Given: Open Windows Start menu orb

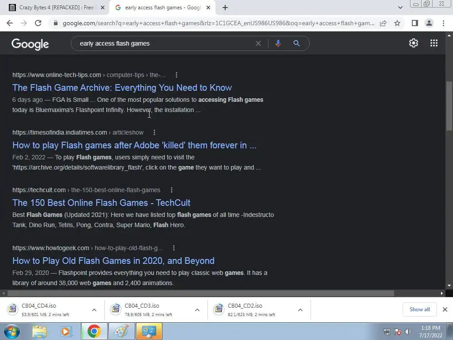Looking at the screenshot, I should tap(12, 331).
